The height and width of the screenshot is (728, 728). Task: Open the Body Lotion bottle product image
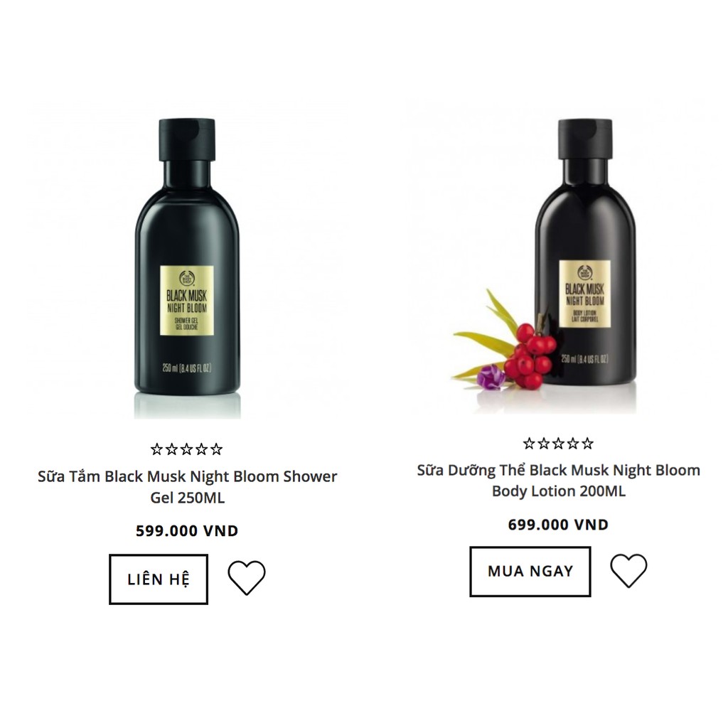click(585, 253)
